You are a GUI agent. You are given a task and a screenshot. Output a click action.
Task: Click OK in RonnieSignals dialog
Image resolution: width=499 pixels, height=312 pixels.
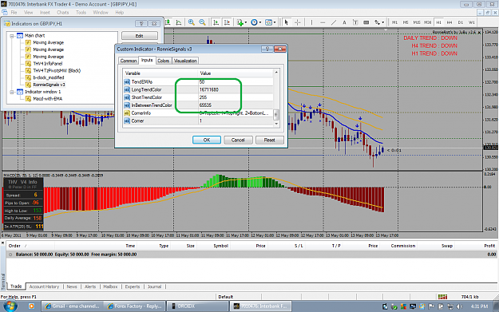(207, 140)
